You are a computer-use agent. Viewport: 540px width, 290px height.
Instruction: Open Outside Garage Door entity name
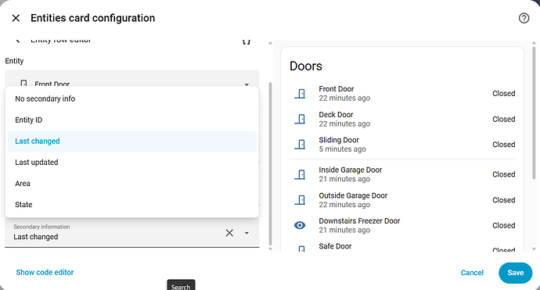coord(353,195)
